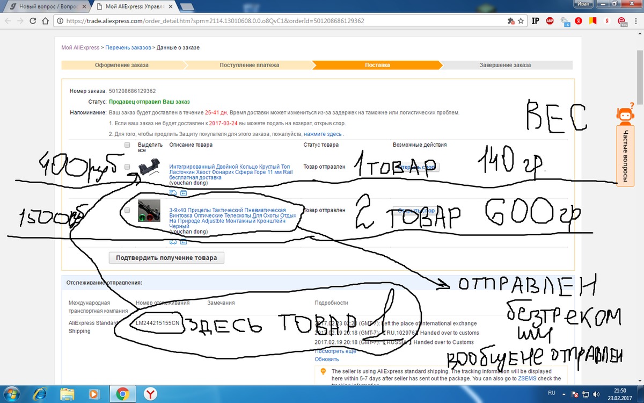This screenshot has height=403, width=644.
Task: Tick the Выделить все checkbox
Action: click(127, 145)
